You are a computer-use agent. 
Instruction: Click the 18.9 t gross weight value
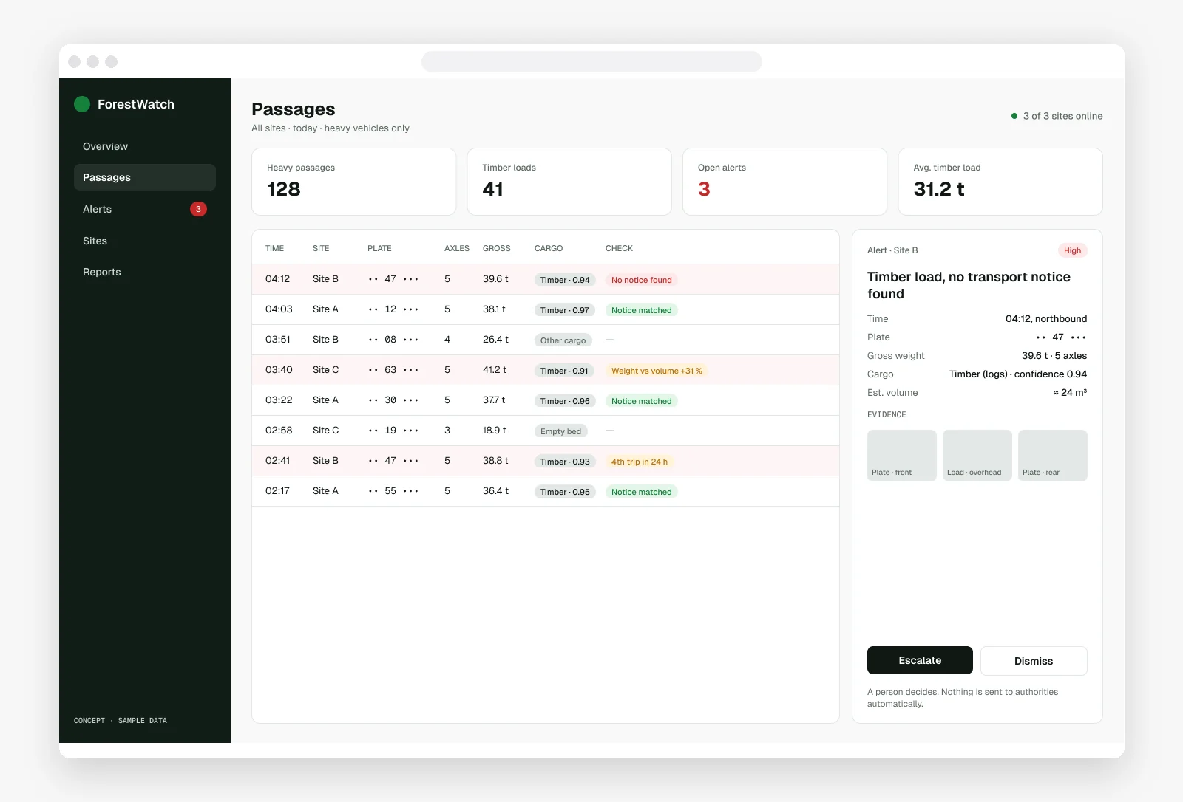click(x=495, y=431)
